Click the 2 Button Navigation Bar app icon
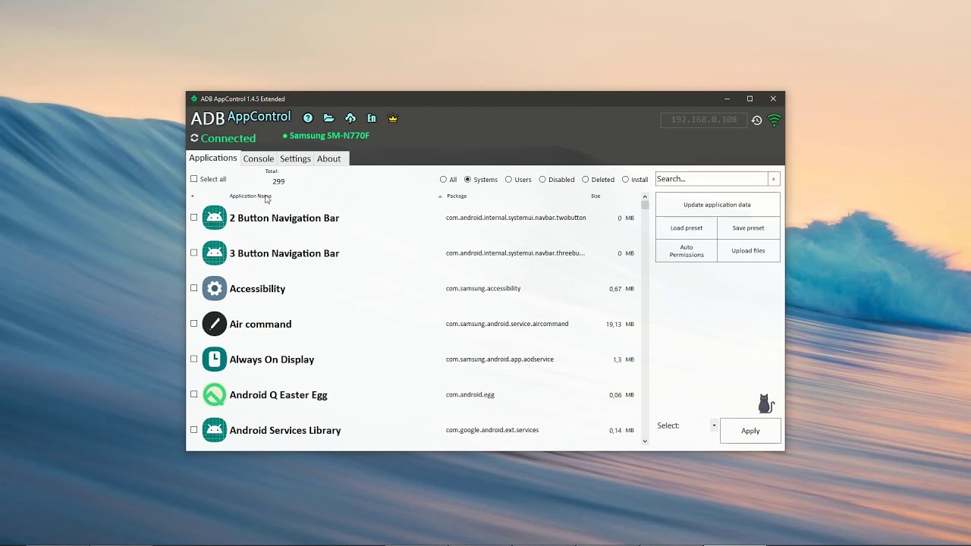Image resolution: width=971 pixels, height=546 pixels. 215,218
